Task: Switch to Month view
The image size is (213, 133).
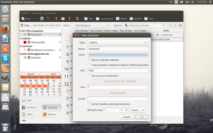Action: [x=136, y=18]
